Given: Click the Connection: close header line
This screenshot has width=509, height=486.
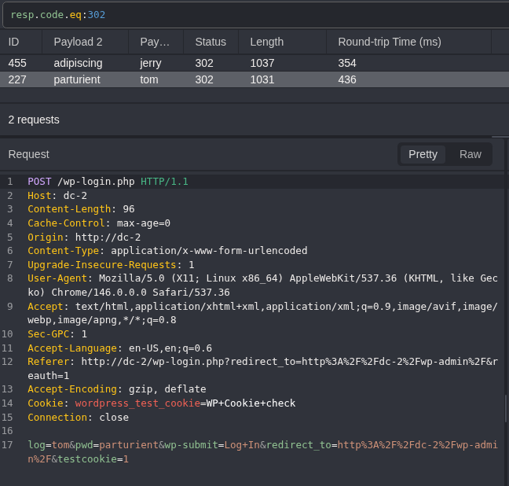Looking at the screenshot, I should pyautogui.click(x=78, y=418).
